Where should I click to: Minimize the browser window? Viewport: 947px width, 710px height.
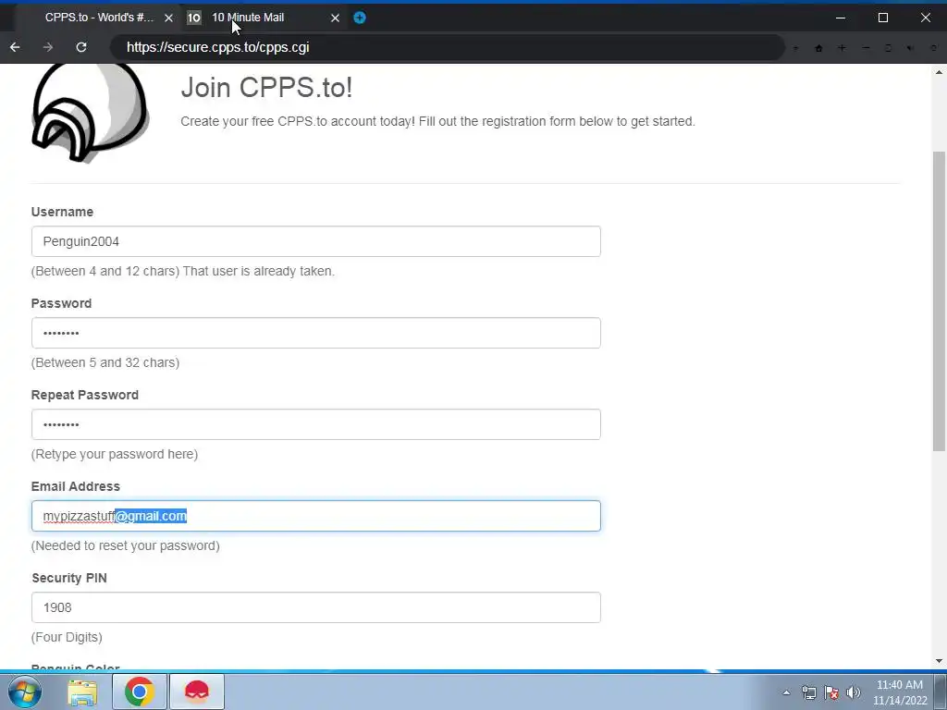[840, 18]
